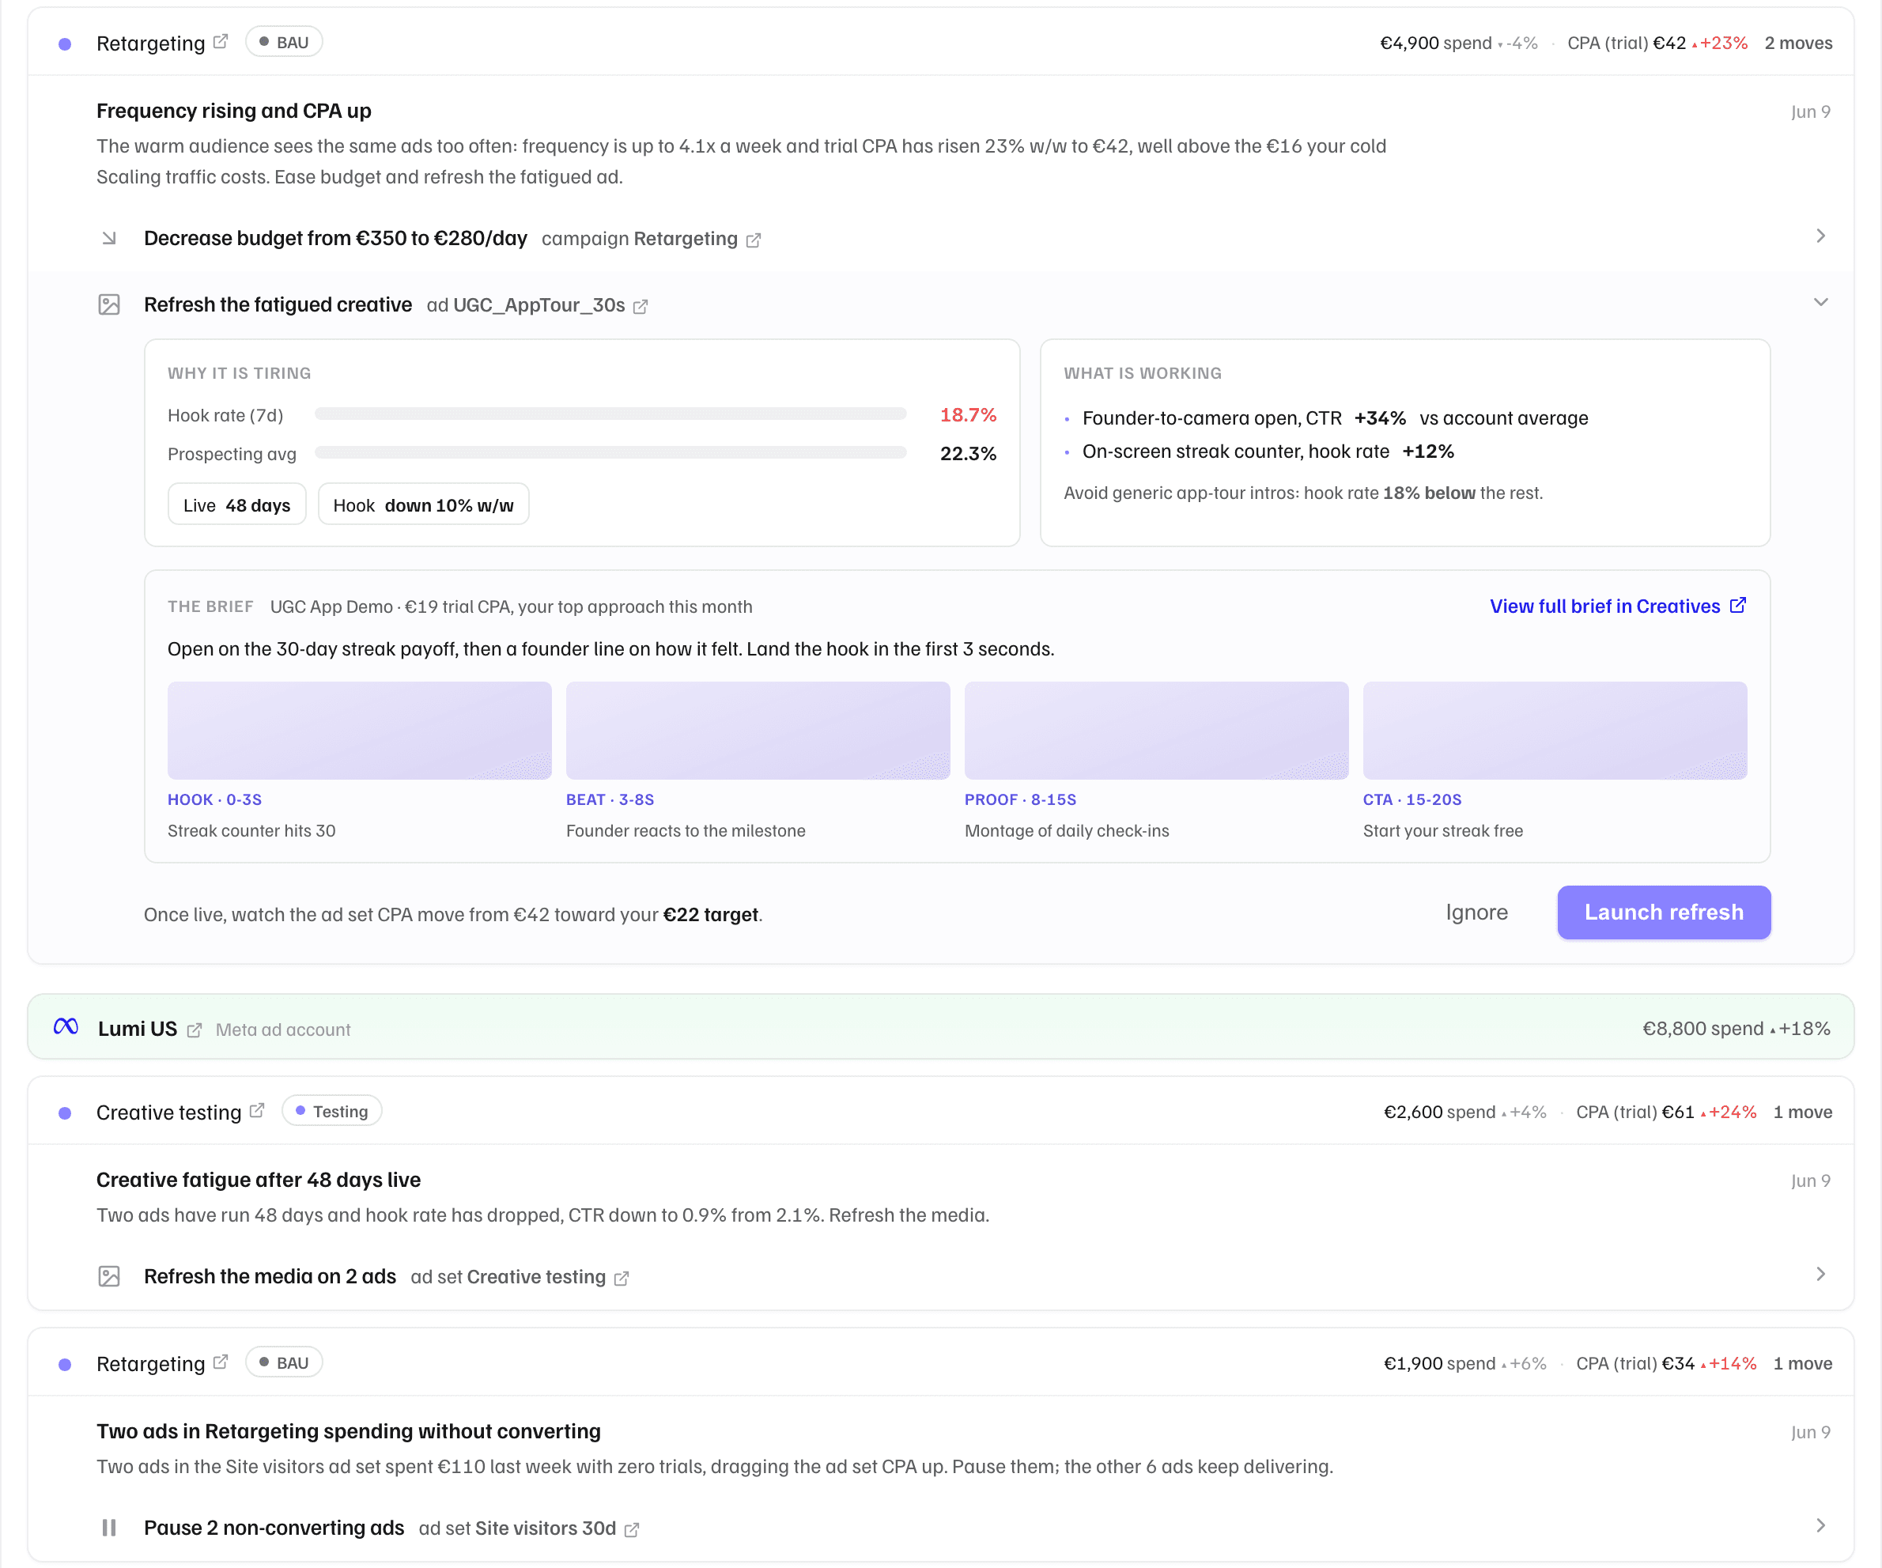Open external icon in View full brief link
This screenshot has width=1882, height=1568.
[1738, 606]
